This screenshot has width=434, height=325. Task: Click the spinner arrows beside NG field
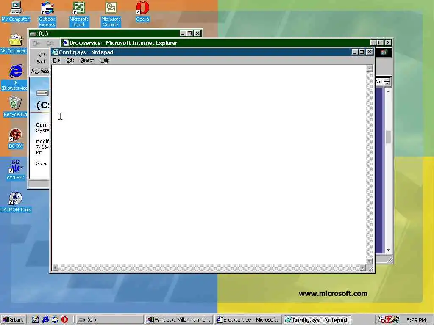[x=387, y=82]
